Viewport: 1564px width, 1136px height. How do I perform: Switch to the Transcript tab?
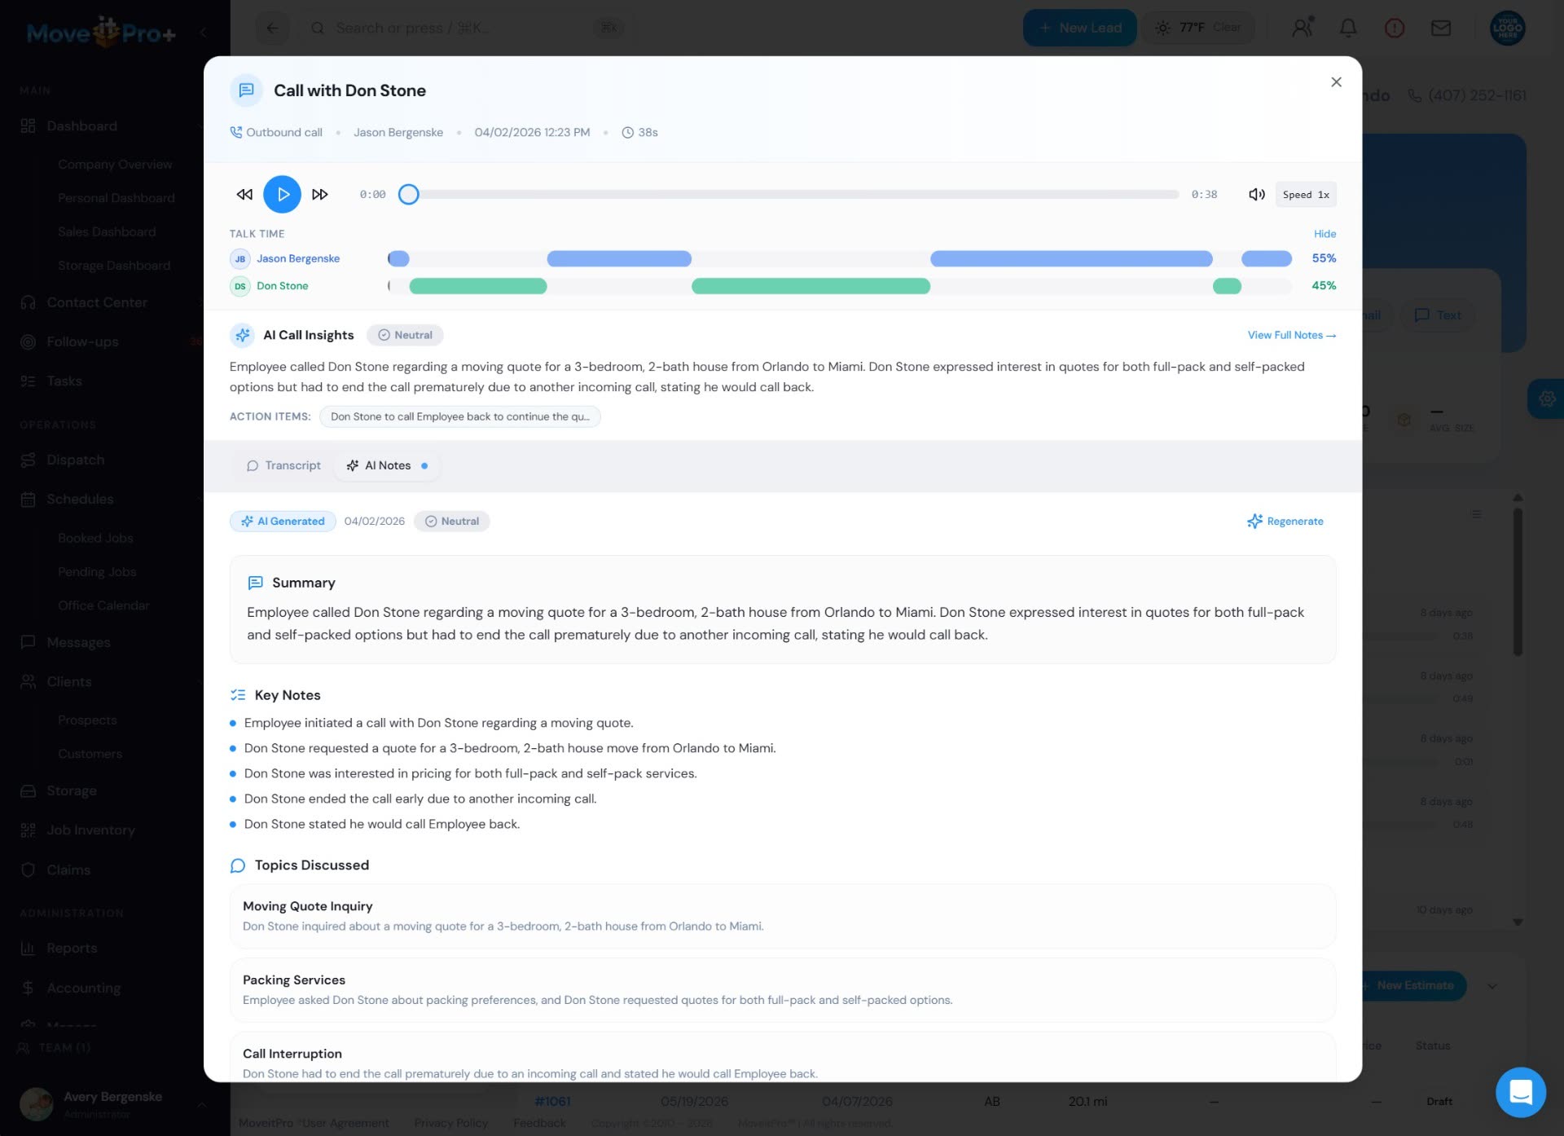(x=283, y=465)
